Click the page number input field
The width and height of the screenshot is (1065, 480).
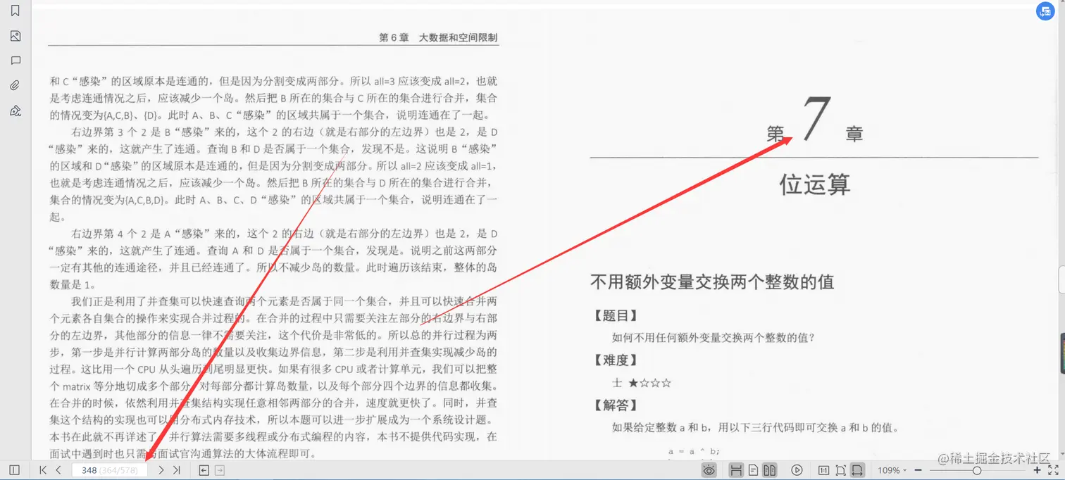[x=109, y=469]
